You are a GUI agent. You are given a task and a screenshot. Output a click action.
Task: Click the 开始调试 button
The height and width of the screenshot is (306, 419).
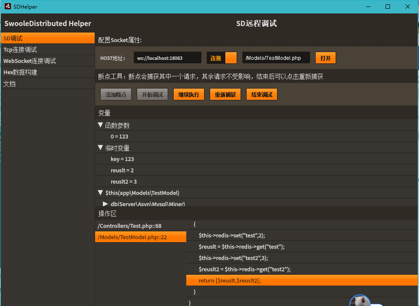[152, 95]
